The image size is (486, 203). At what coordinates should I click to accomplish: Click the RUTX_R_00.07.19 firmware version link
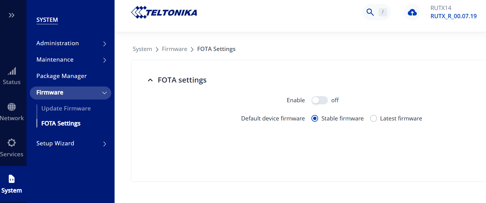(x=453, y=16)
